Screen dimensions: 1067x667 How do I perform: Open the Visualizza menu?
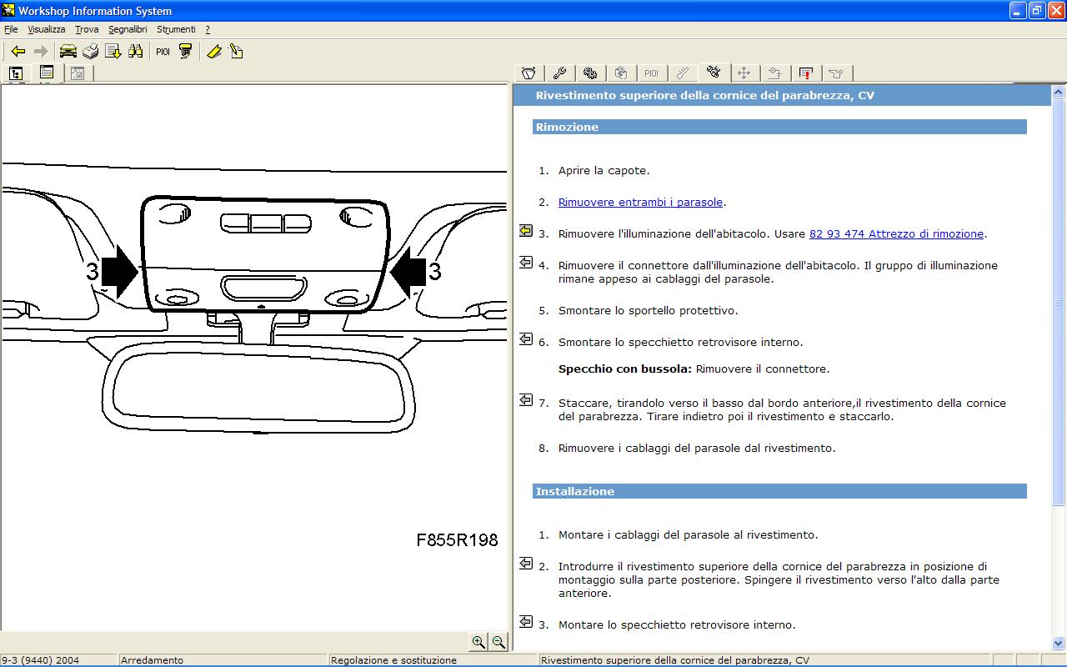[x=46, y=29]
